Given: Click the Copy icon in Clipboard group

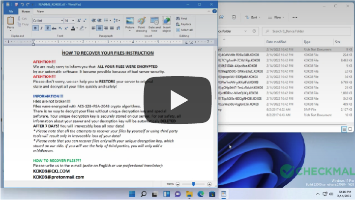Looking at the screenshot, I should tap(19, 24).
